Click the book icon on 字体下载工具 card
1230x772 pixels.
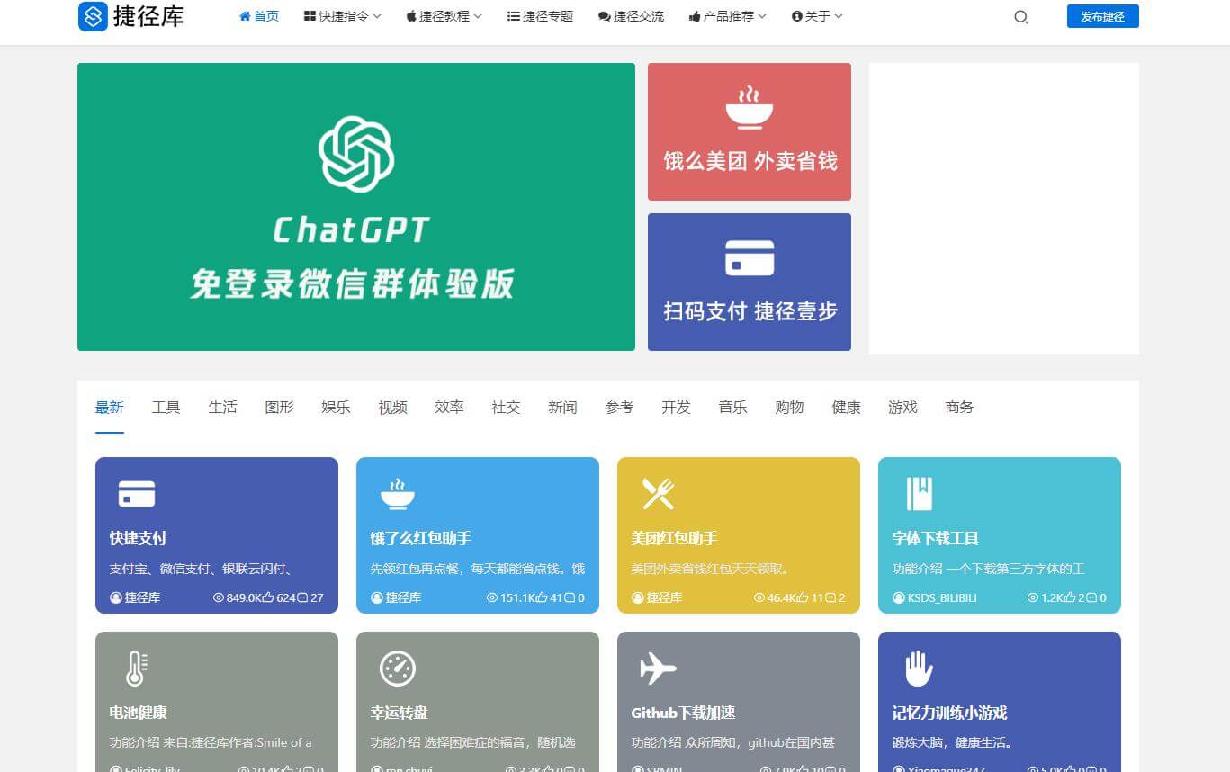pyautogui.click(x=919, y=494)
